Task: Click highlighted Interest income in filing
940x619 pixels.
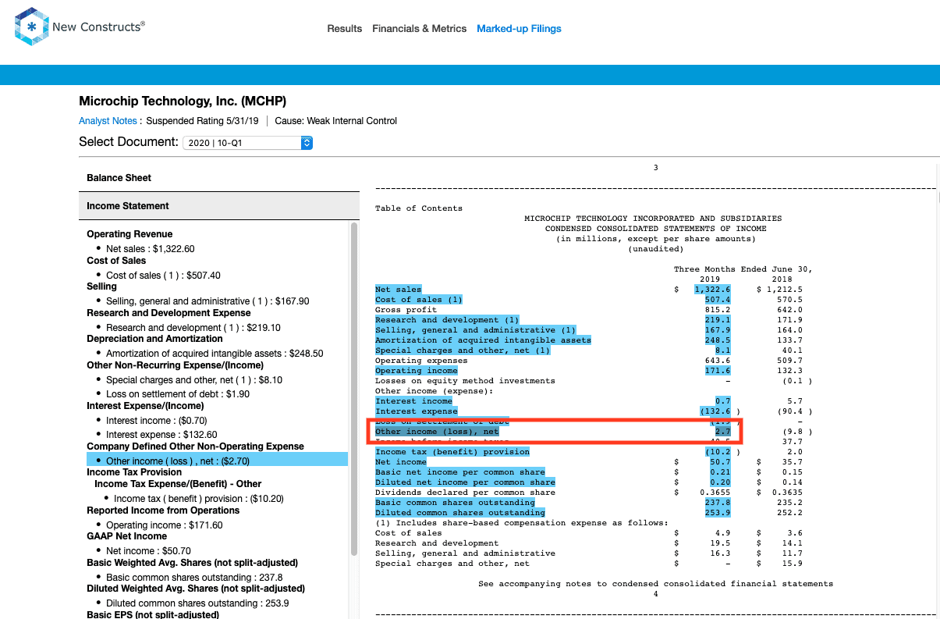Action: pos(414,401)
